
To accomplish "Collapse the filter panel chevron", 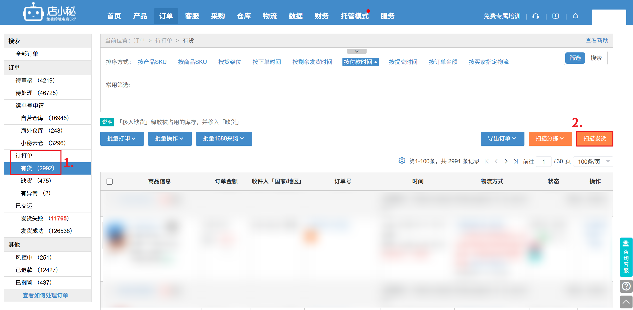I will pos(356,51).
